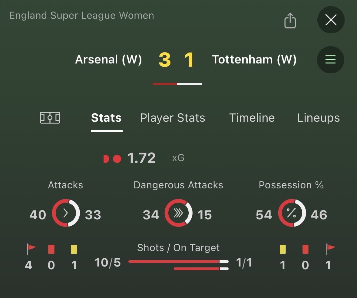Tap Tottenham's yellow card icon
This screenshot has width=357, height=298.
(283, 249)
